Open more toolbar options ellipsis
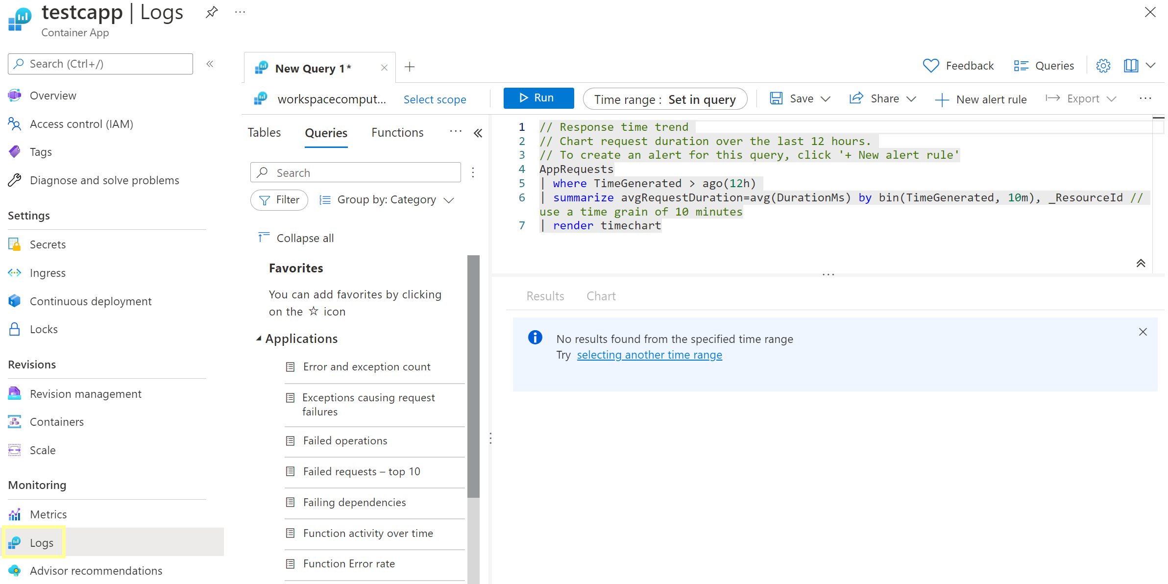 (x=1145, y=98)
